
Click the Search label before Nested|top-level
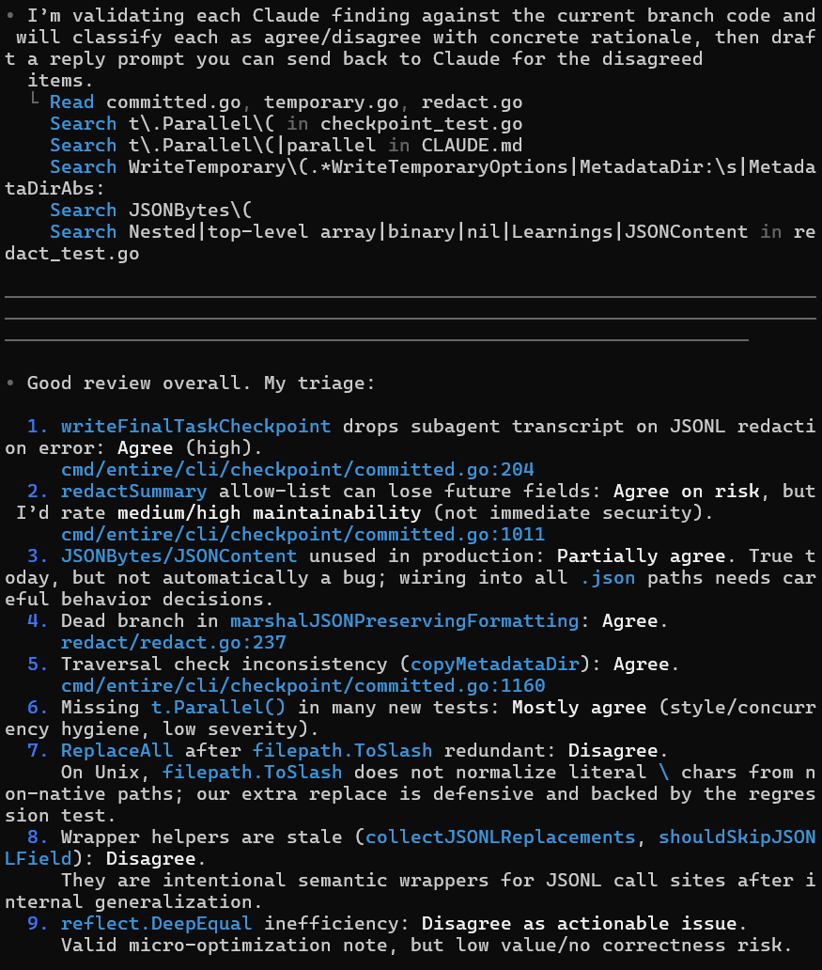tap(84, 232)
